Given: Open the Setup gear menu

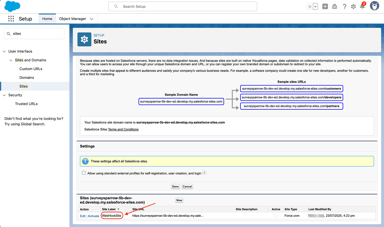Looking at the screenshot, I should [353, 7].
